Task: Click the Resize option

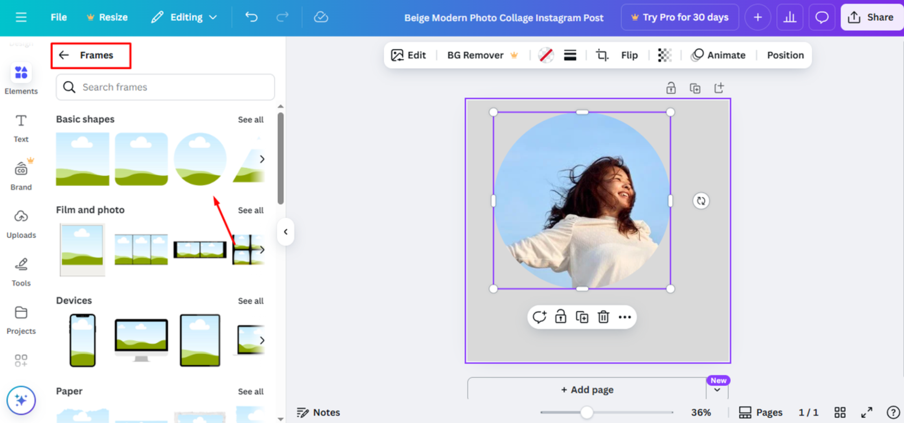Action: [x=107, y=17]
